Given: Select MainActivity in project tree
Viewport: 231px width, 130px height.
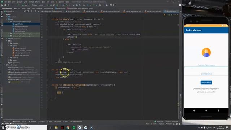Looking at the screenshot, I should [x=18, y=24].
